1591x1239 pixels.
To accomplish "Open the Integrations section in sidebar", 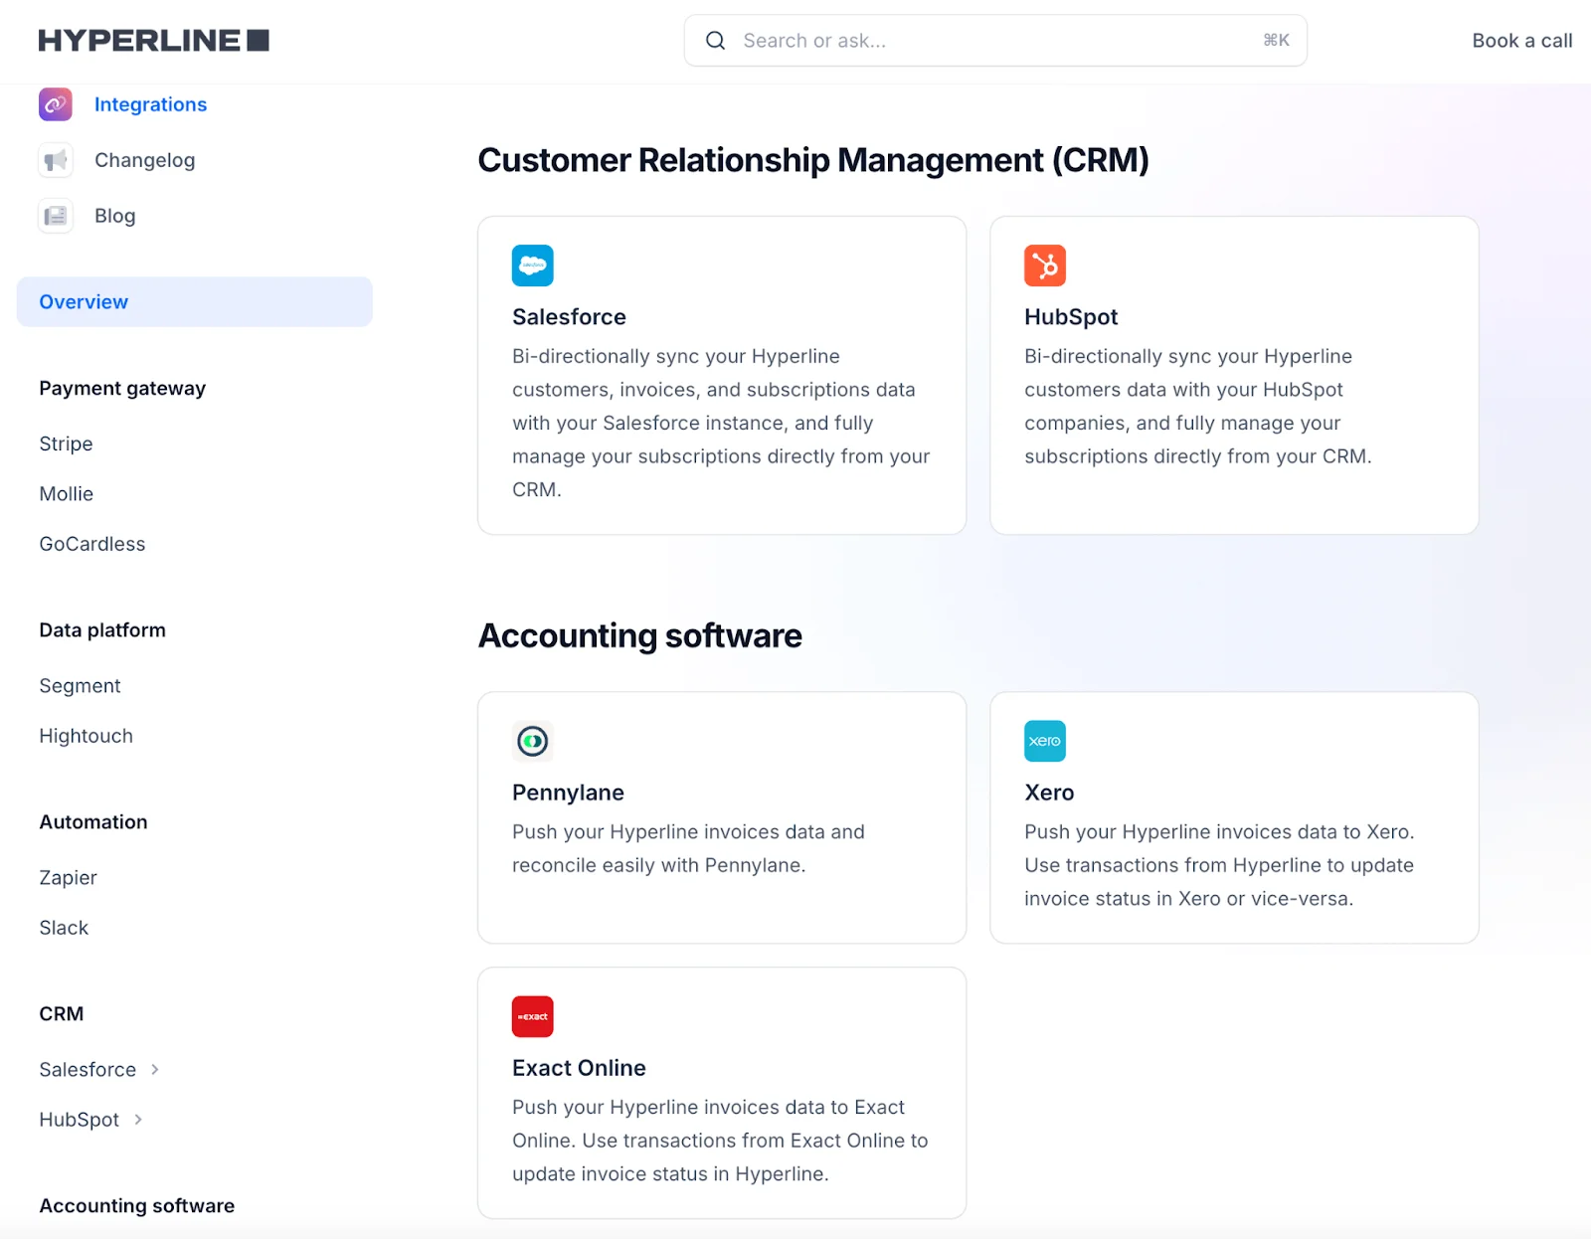I will 151,104.
